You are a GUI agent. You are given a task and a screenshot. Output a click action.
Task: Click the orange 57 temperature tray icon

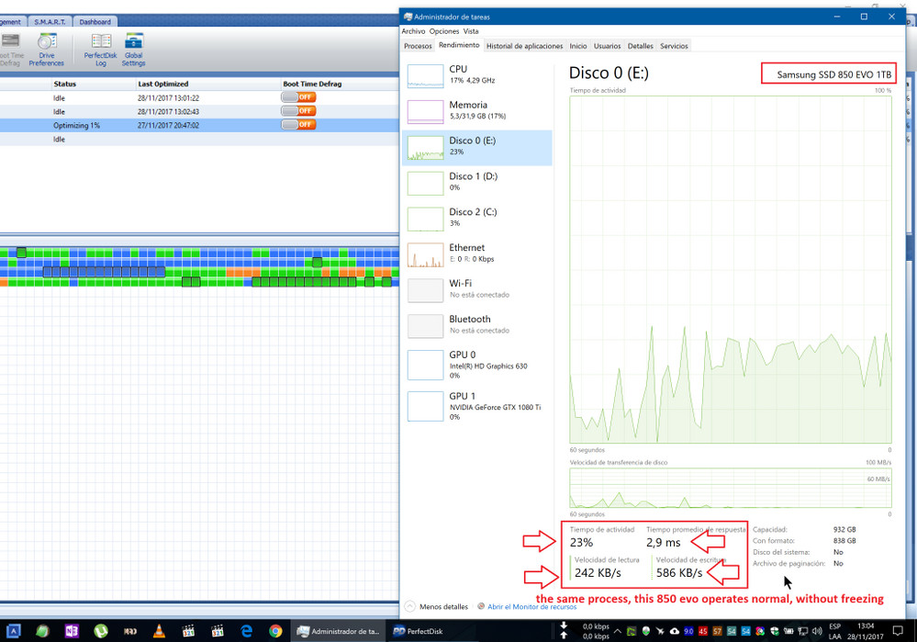click(x=717, y=631)
